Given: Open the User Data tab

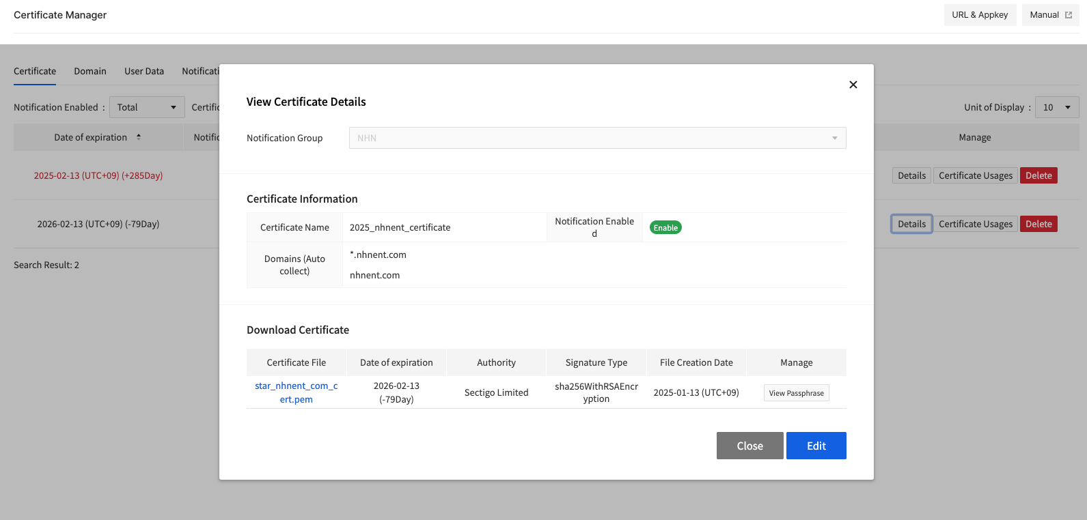Looking at the screenshot, I should pos(144,71).
